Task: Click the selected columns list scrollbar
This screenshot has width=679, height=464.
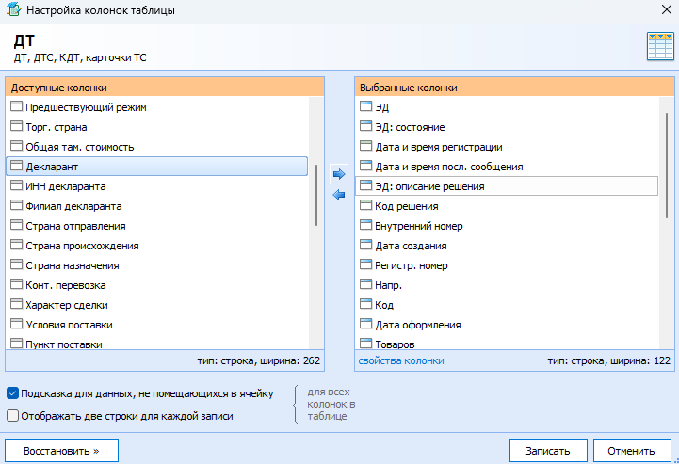Action: point(667,166)
